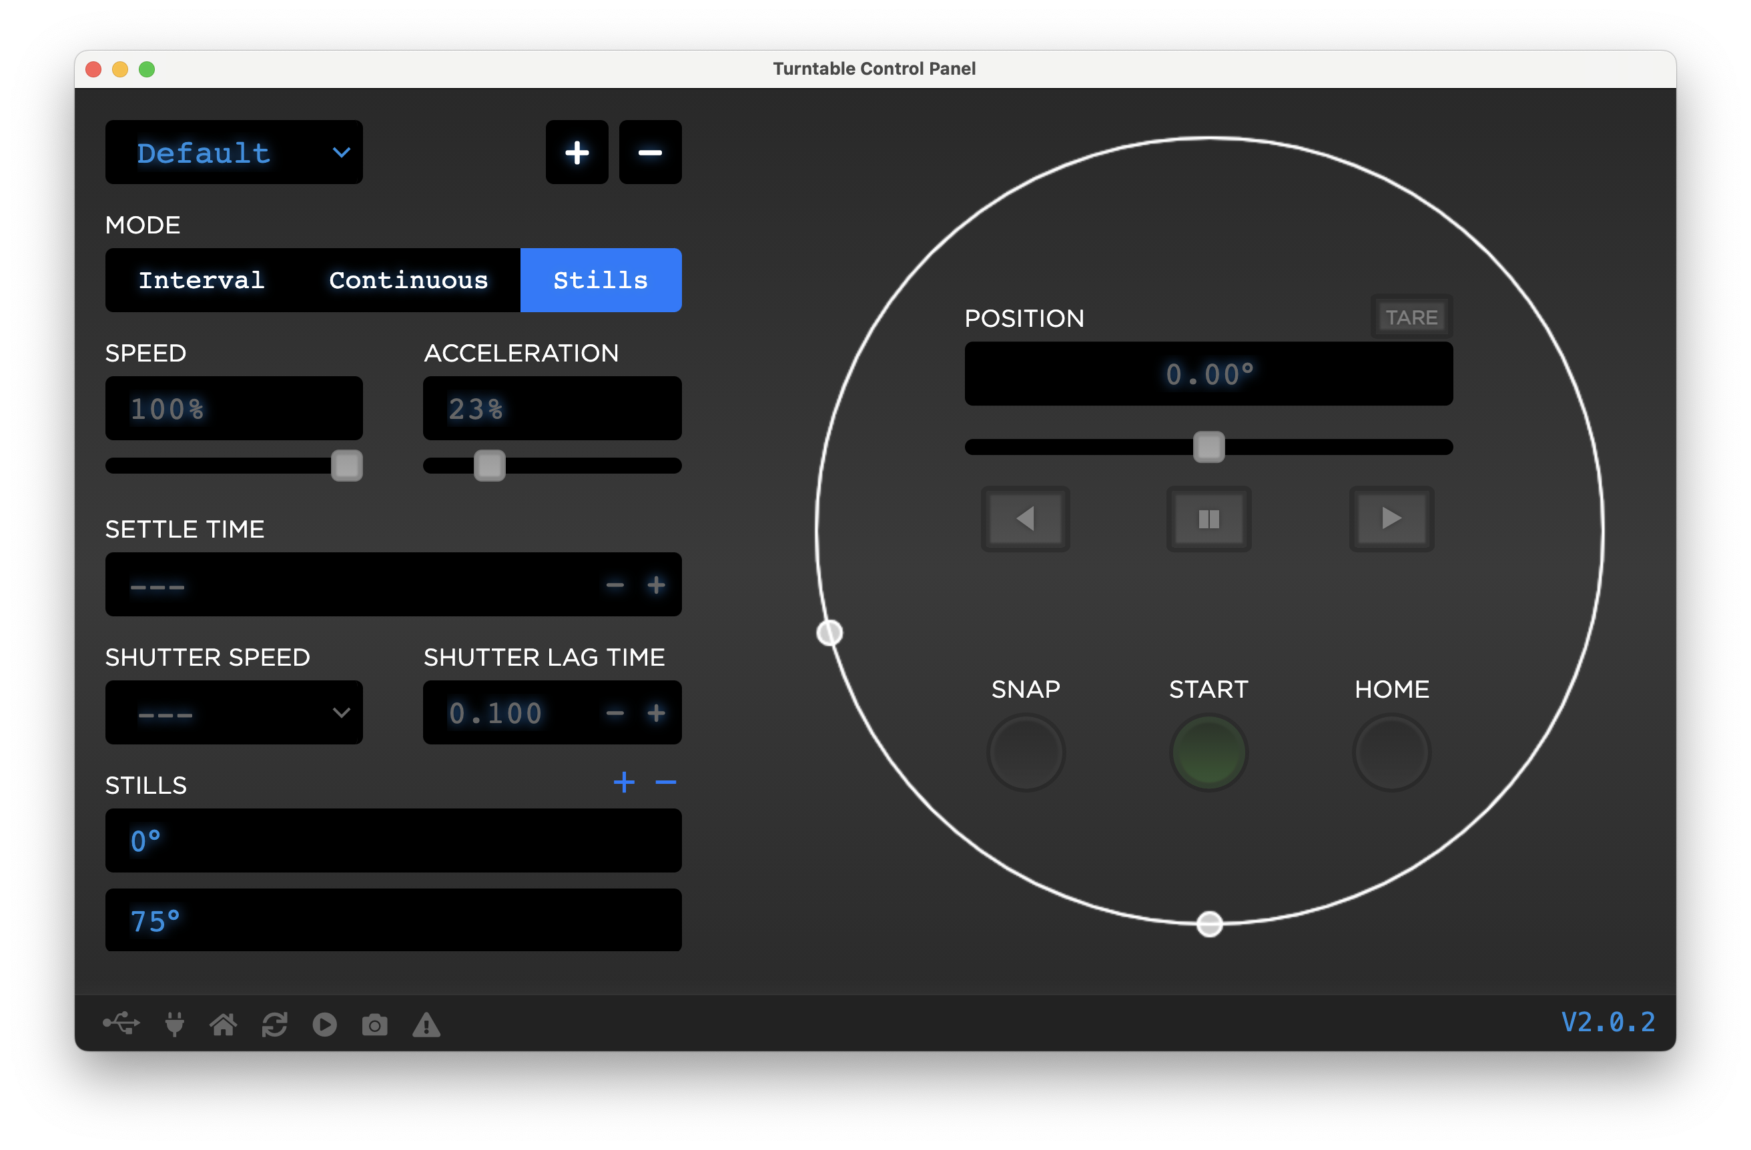Viewport: 1751px width, 1150px height.
Task: Open the Default preset dropdown
Action: click(x=234, y=152)
